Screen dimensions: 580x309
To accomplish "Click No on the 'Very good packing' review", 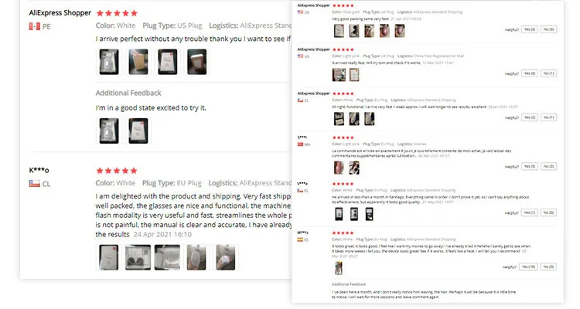I will 548,29.
